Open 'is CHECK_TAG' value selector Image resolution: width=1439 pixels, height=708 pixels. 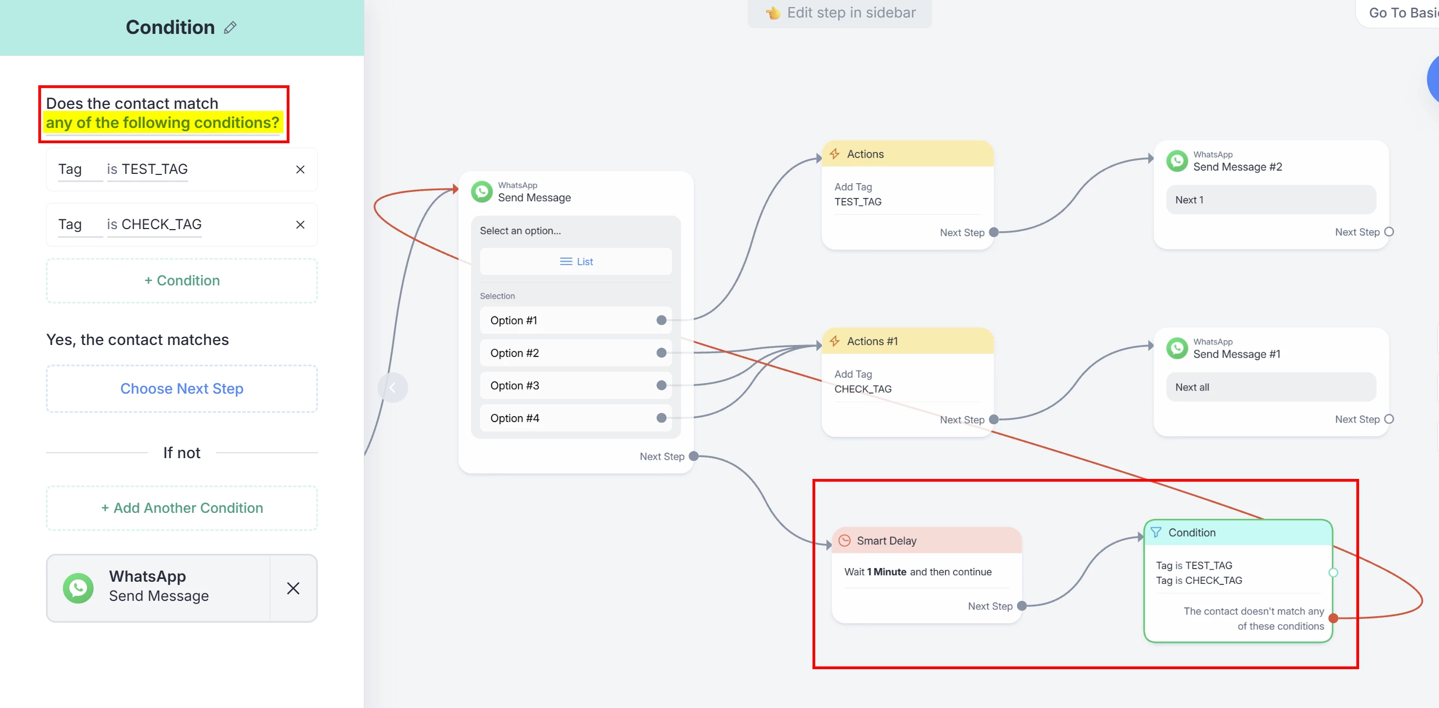154,225
